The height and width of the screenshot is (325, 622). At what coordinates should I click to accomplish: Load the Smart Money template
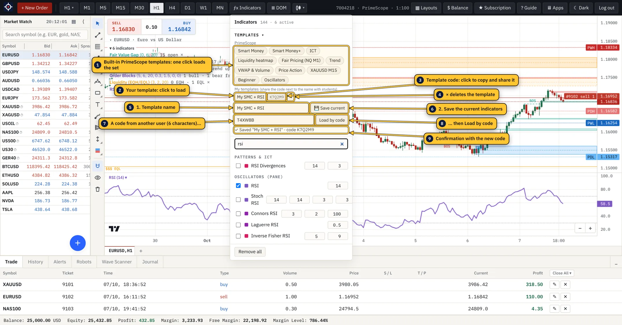(x=251, y=51)
